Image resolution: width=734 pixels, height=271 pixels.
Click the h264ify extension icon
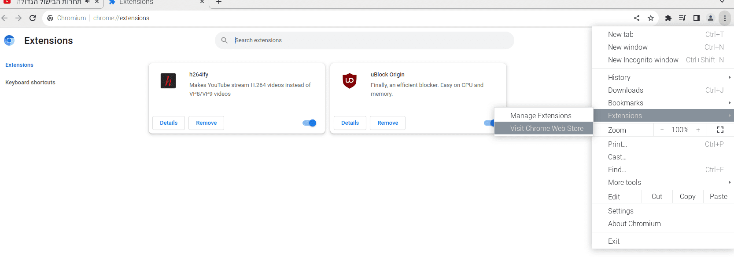pyautogui.click(x=168, y=81)
